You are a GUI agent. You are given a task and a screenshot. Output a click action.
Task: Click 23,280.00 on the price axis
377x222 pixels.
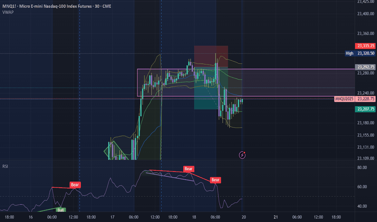tap(365, 73)
